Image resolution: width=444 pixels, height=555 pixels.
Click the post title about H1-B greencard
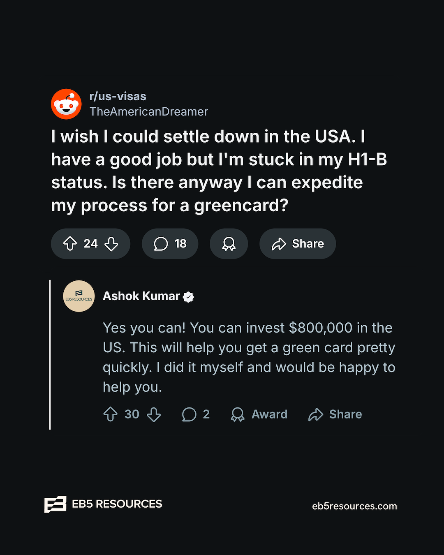[219, 171]
